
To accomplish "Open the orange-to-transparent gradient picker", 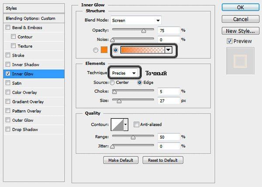I will (x=142, y=50).
